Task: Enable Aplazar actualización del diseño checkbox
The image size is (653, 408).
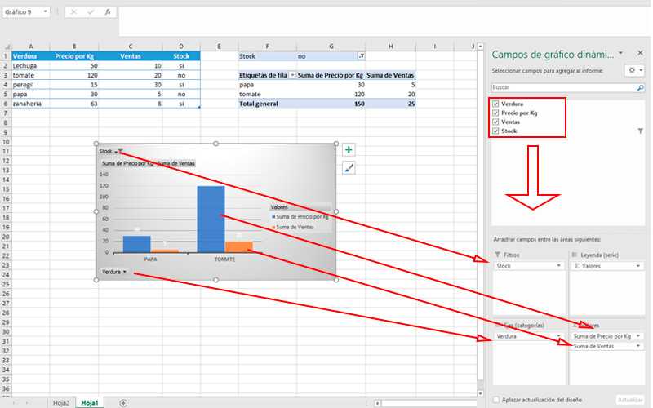Action: 495,400
